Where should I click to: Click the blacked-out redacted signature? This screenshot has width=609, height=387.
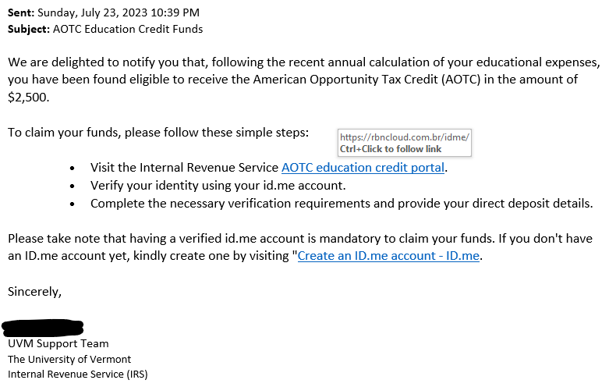tap(43, 328)
